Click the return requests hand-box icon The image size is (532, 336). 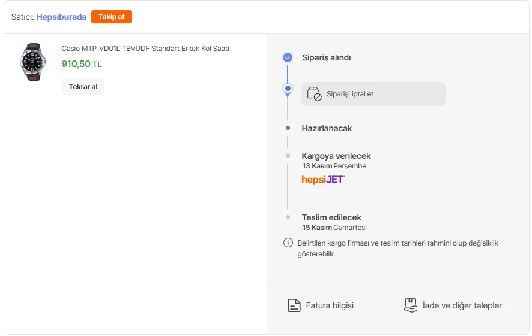(x=410, y=305)
